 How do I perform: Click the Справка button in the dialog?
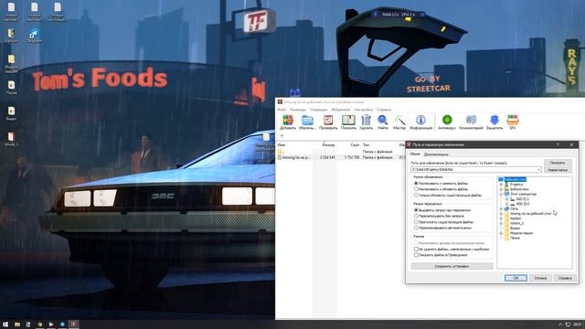565,278
